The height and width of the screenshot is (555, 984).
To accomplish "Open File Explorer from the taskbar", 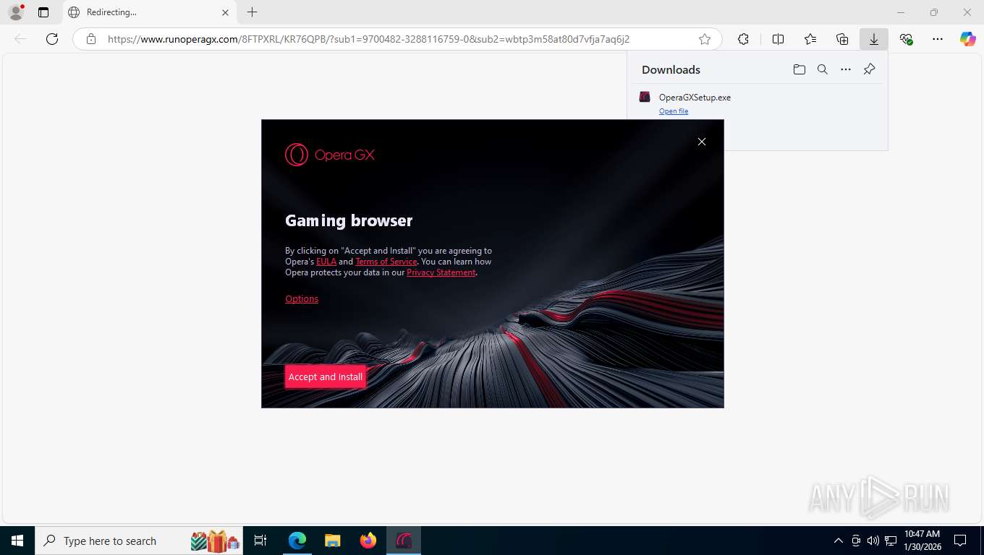I will pos(332,541).
